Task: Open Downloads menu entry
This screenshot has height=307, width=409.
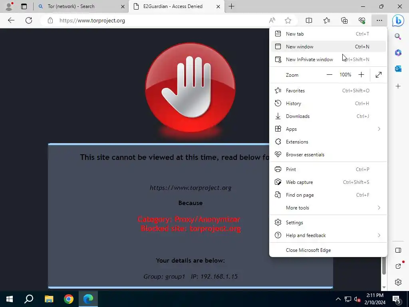Action: [x=328, y=116]
